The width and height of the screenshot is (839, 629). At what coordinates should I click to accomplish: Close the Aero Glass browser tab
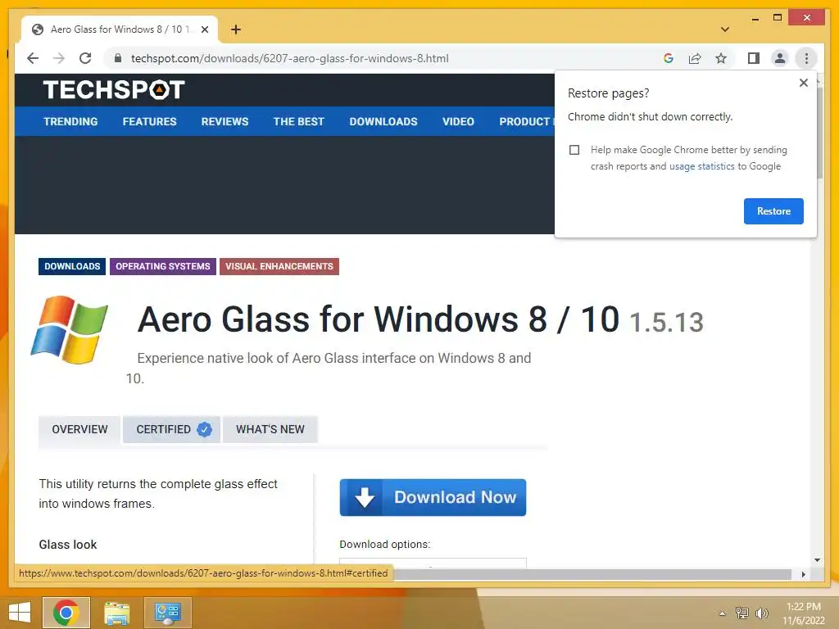click(204, 29)
